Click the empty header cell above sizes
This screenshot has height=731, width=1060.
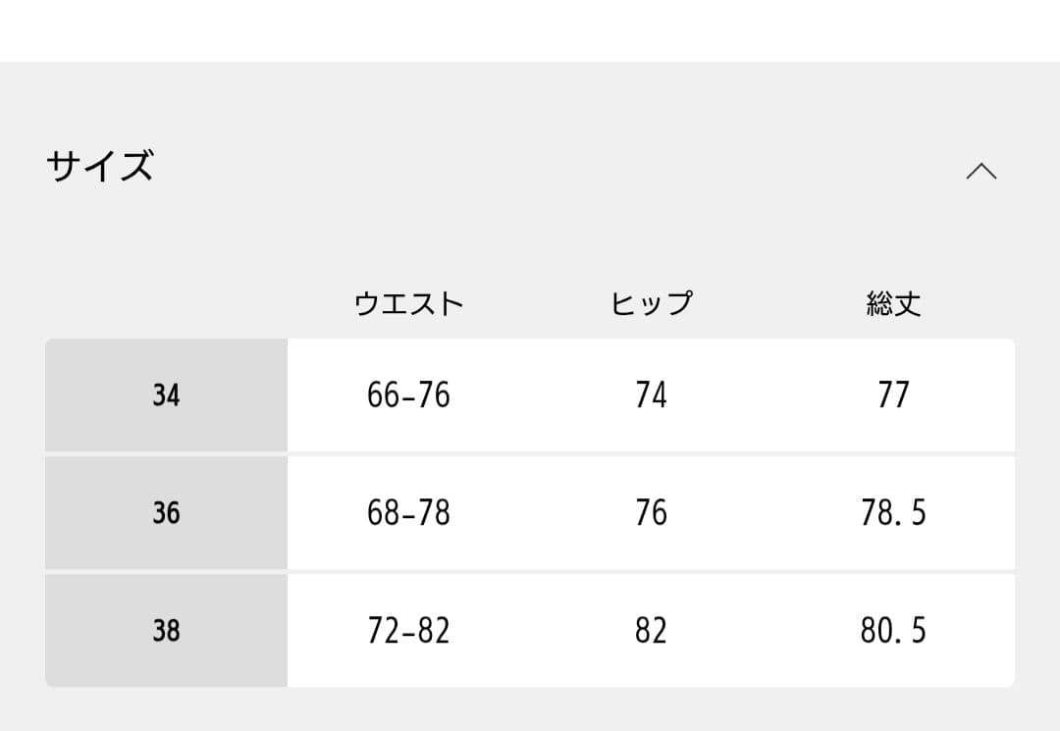point(166,304)
